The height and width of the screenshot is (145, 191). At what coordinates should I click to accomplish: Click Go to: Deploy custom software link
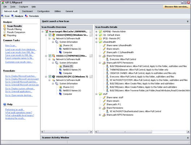(20, 88)
